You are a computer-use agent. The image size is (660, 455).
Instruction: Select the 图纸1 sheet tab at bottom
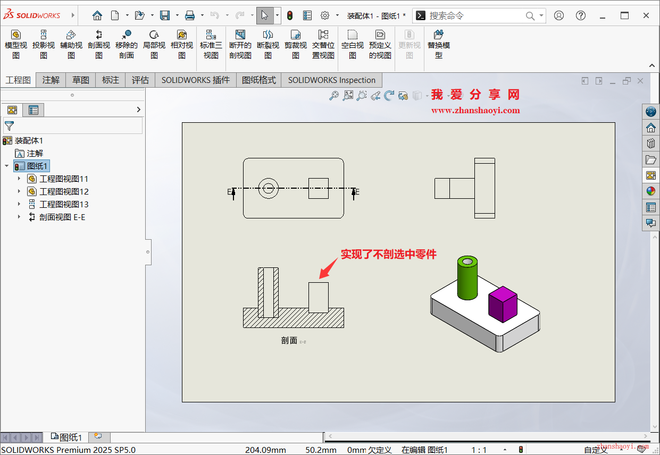pos(66,437)
